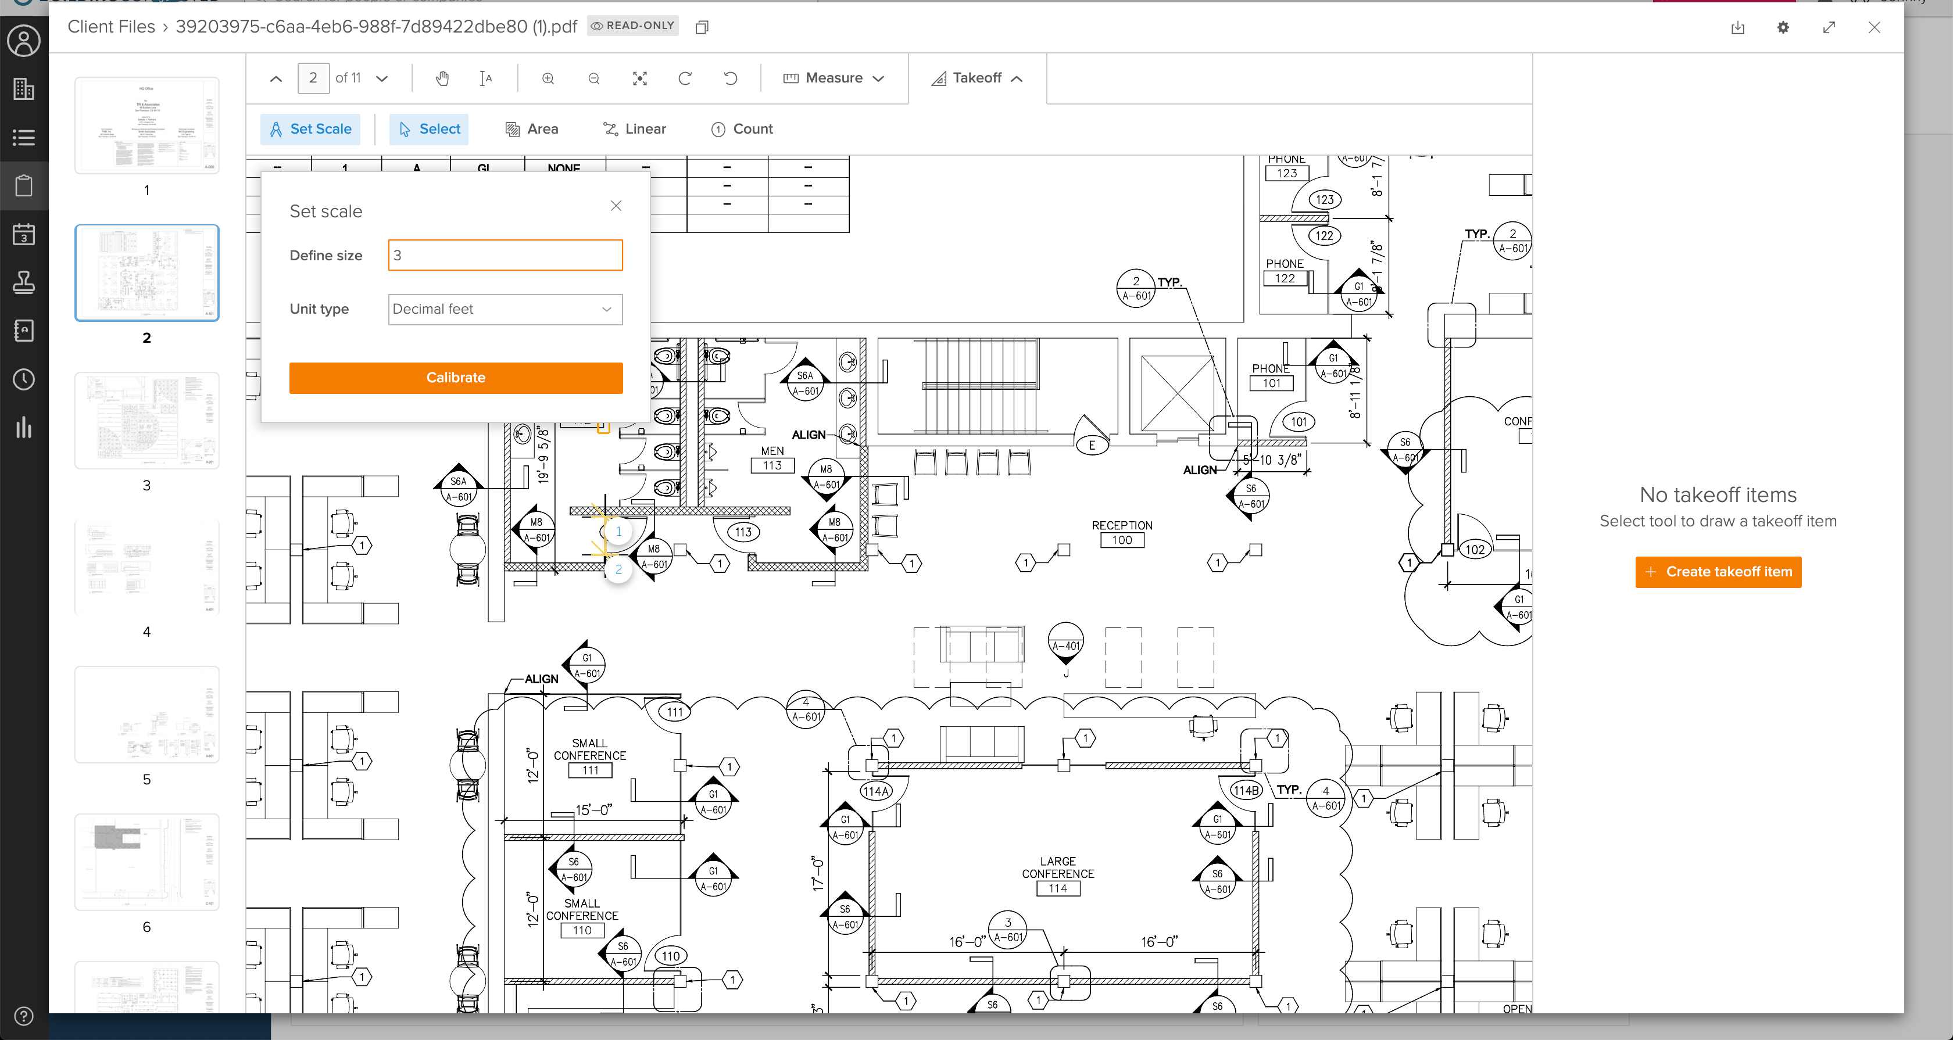Expand the Measure dropdown menu
Image resolution: width=1953 pixels, height=1040 pixels.
coord(833,78)
